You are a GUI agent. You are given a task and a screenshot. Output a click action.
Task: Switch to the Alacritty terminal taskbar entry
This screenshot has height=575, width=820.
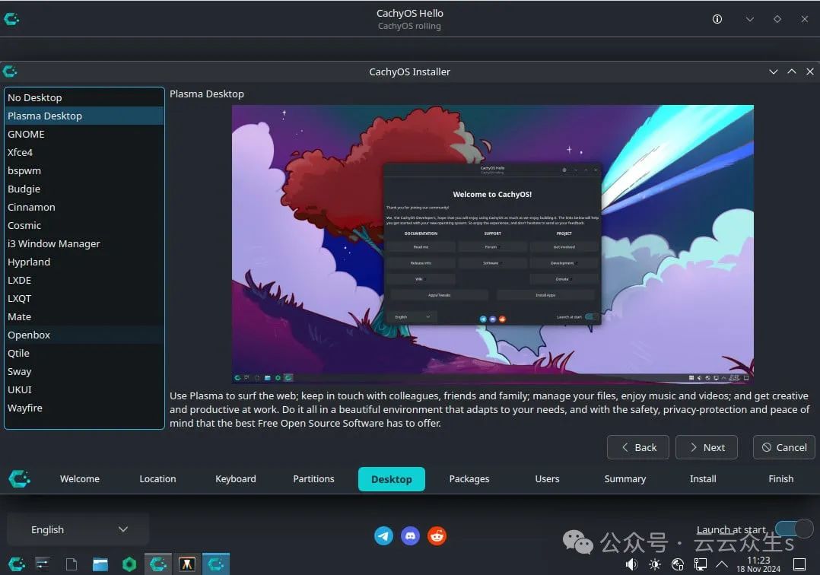186,564
